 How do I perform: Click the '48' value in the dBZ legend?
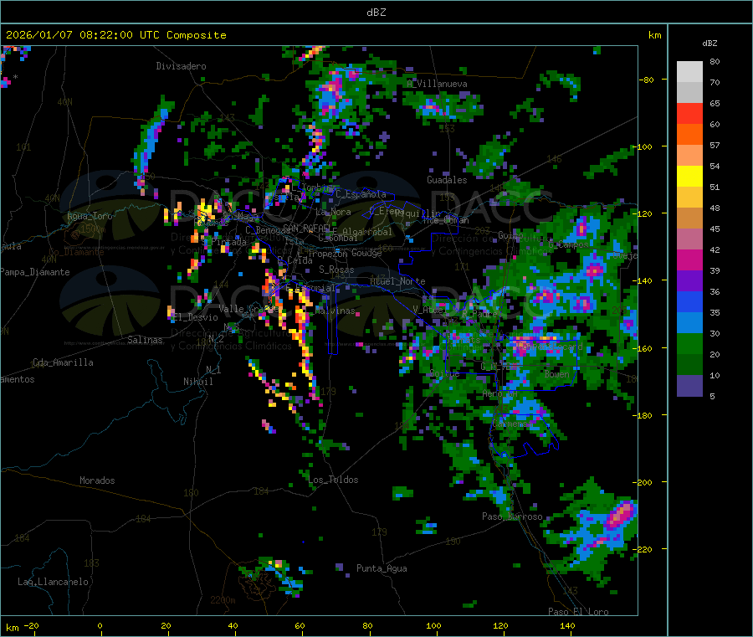tap(715, 208)
